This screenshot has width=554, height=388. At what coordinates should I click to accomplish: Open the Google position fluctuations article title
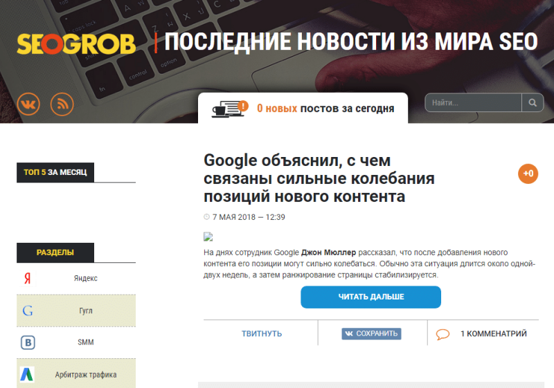(319, 178)
